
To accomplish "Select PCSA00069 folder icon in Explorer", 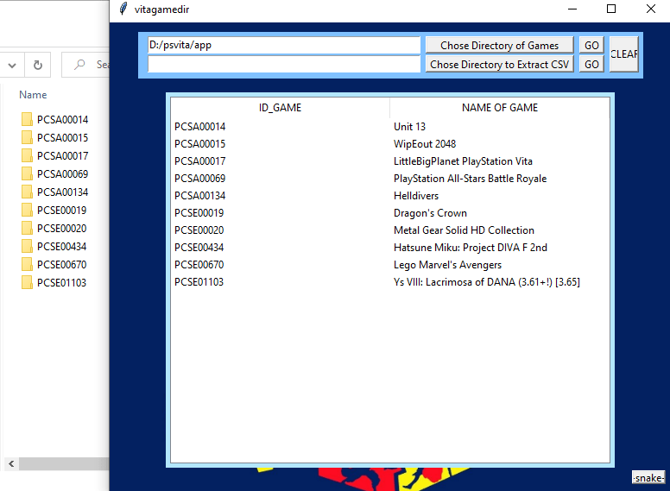I will pos(27,173).
